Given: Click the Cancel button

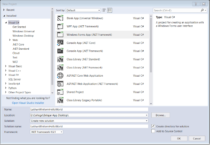Looking at the screenshot, I should 197,138.
